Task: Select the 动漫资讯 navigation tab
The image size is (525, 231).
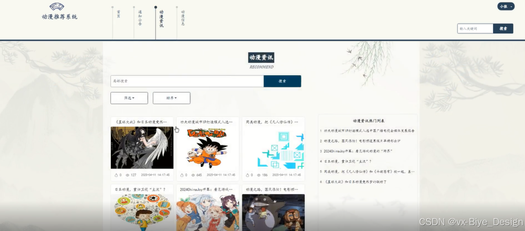Action: tap(161, 19)
